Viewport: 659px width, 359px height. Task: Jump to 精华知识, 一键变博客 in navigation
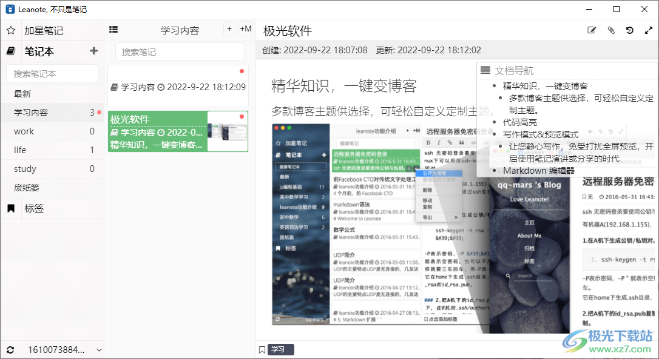(545, 86)
